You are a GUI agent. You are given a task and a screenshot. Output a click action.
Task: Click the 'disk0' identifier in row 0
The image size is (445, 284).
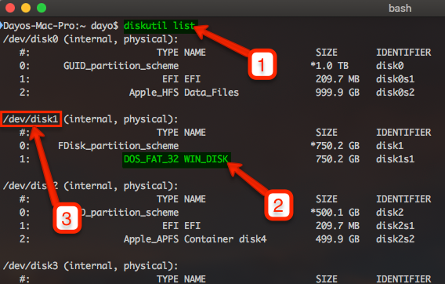point(389,66)
